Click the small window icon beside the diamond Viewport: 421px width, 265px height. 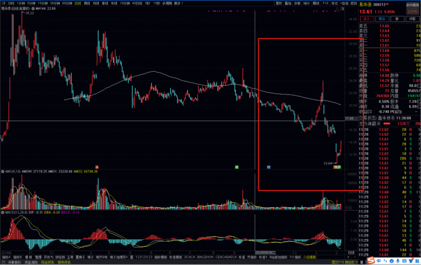pyautogui.click(x=342, y=9)
